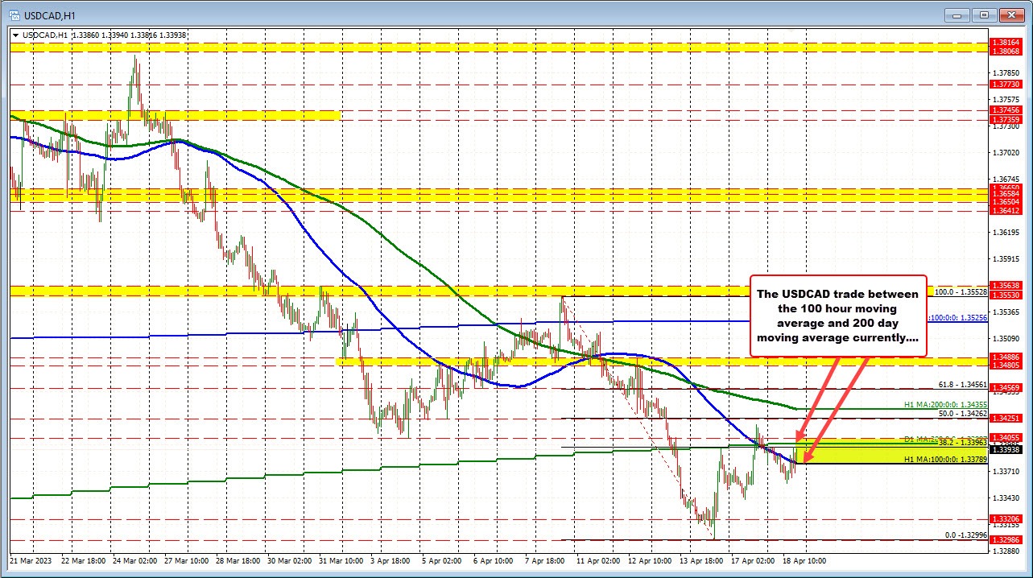Select the 1.34886 red price label
Image resolution: width=1033 pixels, height=578 pixels.
pyautogui.click(x=1006, y=357)
